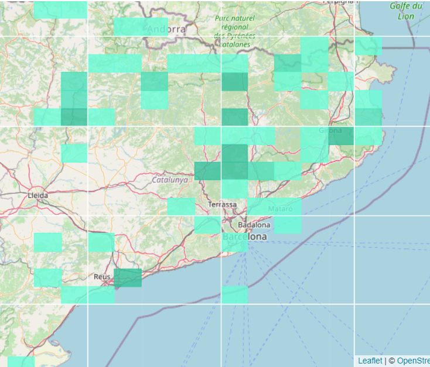
Task: Select the dark green grid cell next to Reus
Action: [x=128, y=278]
